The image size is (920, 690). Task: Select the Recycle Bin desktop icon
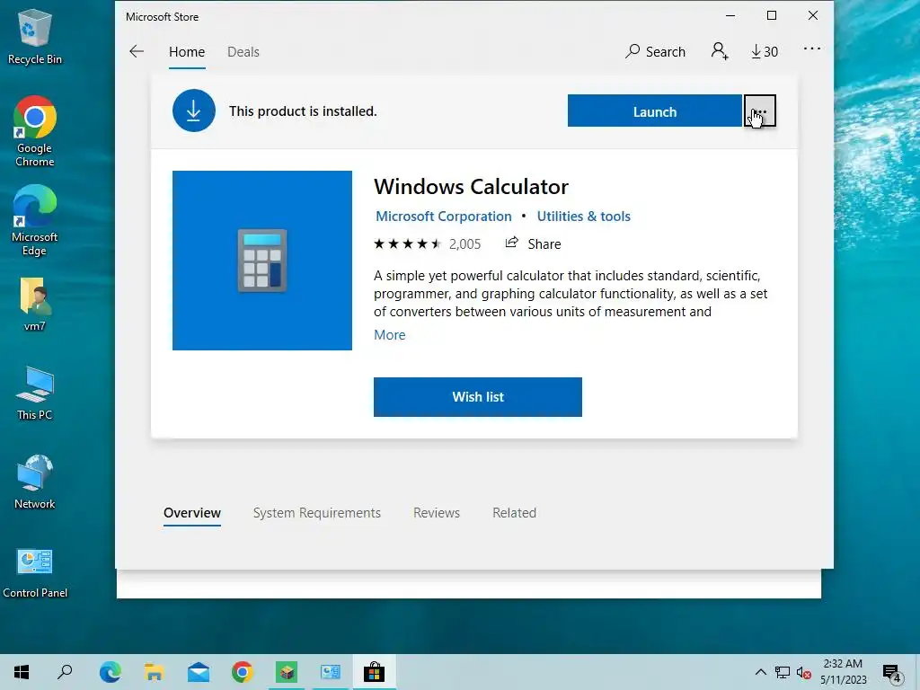coord(35,36)
